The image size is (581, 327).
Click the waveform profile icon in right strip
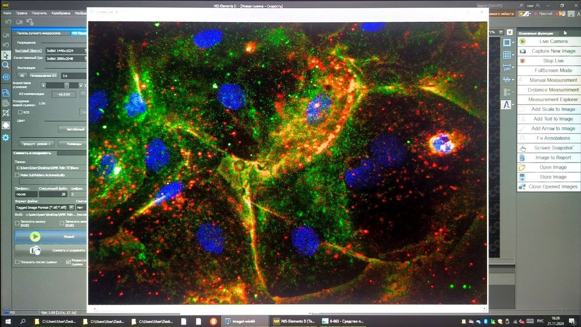tap(506, 79)
